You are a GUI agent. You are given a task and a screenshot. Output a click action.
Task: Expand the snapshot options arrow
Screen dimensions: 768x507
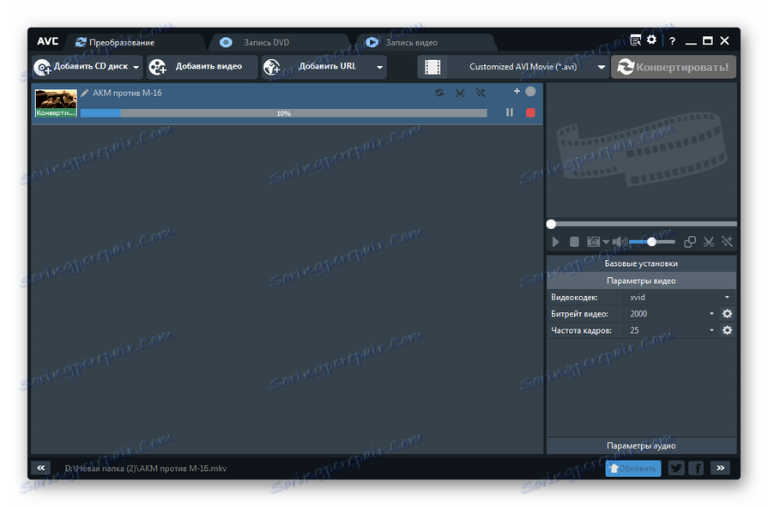point(606,242)
